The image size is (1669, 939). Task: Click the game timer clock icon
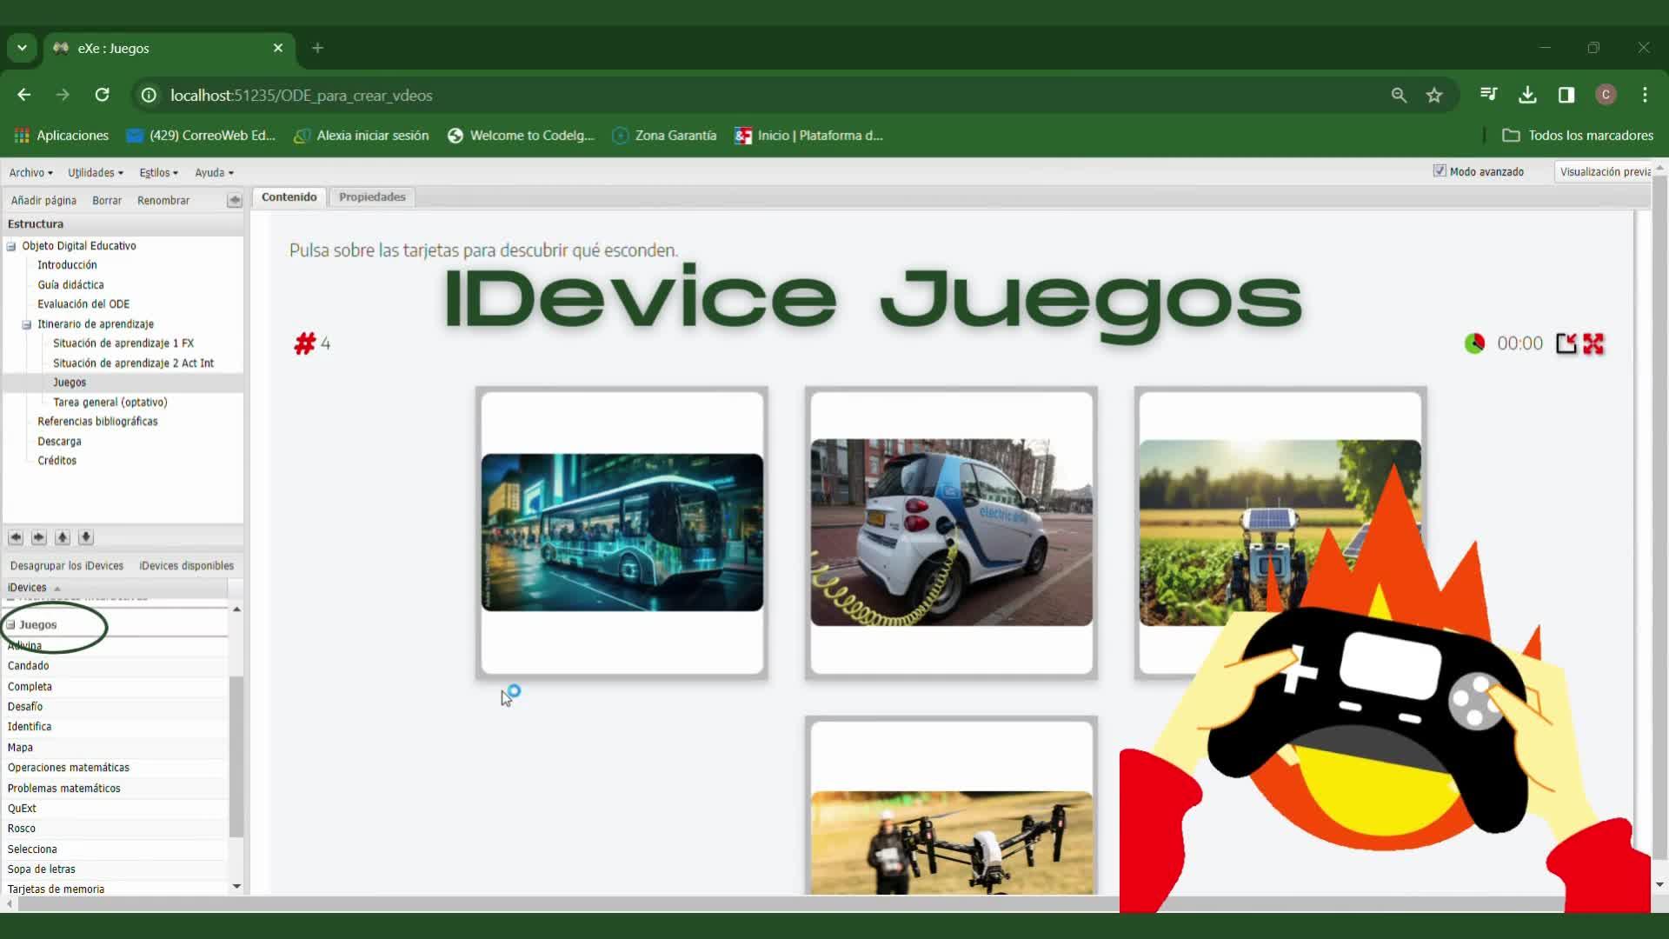(x=1474, y=344)
